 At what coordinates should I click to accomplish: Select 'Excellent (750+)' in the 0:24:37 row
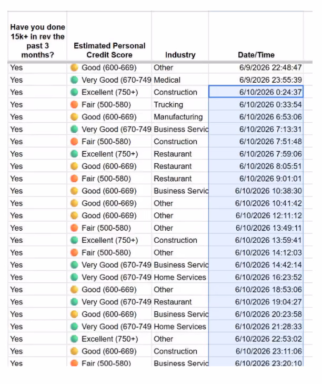point(109,92)
